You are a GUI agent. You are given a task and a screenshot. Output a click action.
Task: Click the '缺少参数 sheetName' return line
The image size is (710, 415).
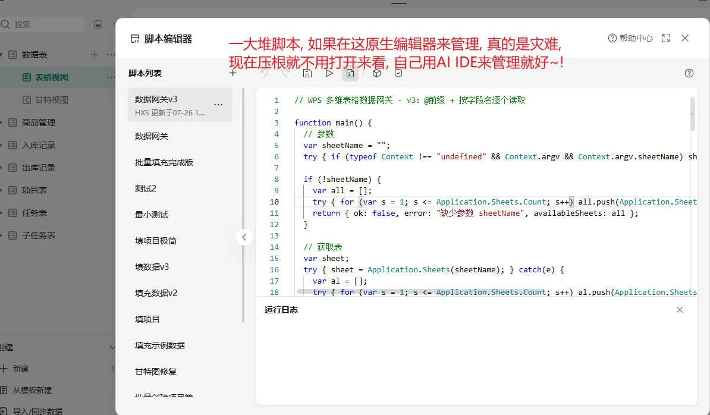click(476, 213)
